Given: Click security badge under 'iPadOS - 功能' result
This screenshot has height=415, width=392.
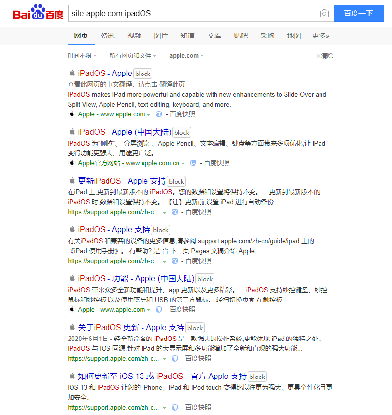Looking at the screenshot, I should pyautogui.click(x=159, y=309).
